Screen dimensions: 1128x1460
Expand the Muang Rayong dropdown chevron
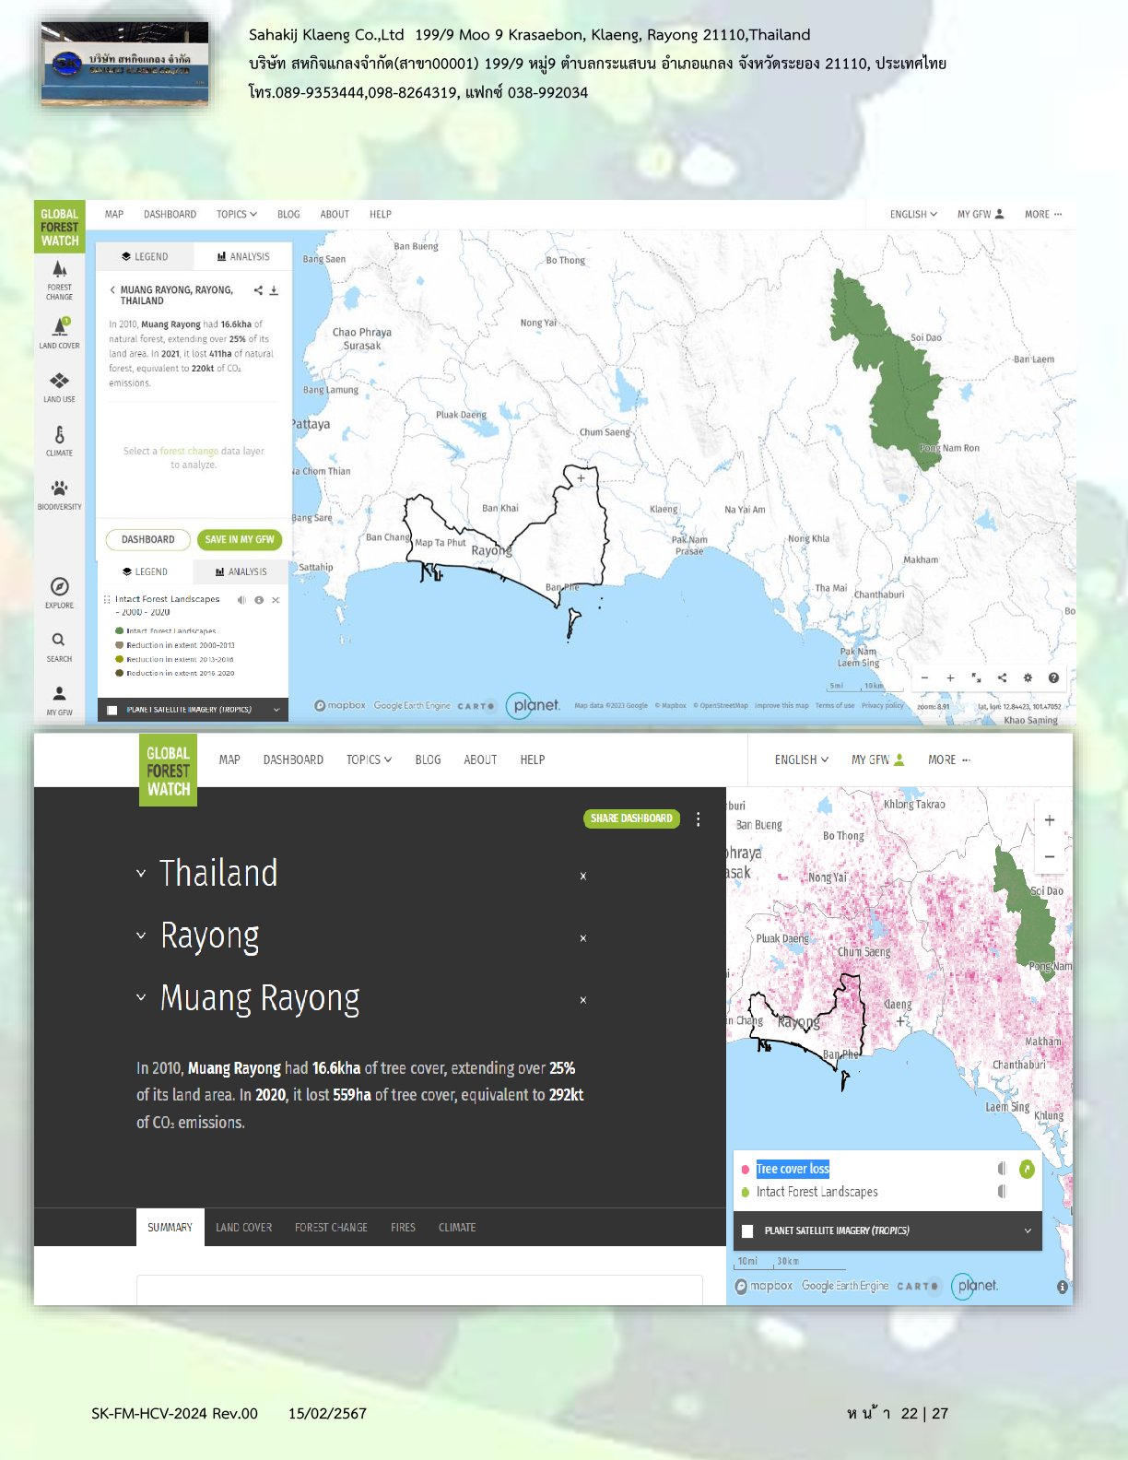pos(141,997)
